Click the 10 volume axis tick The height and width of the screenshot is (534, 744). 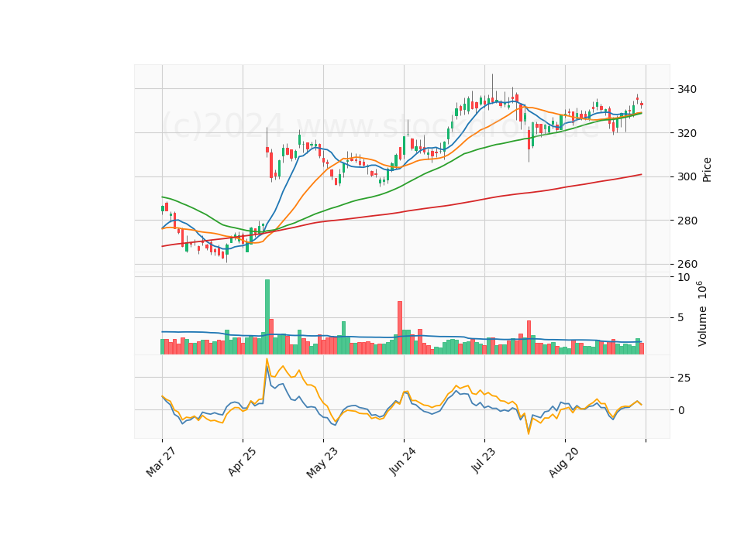(684, 277)
